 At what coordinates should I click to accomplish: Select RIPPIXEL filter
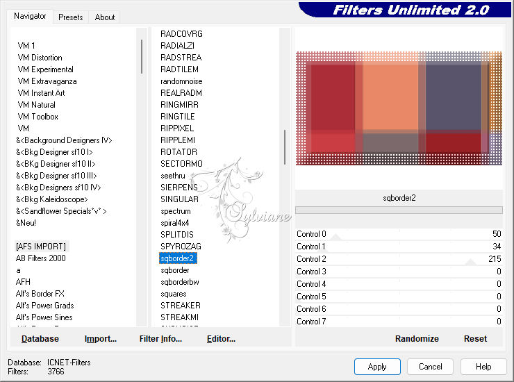(x=177, y=128)
